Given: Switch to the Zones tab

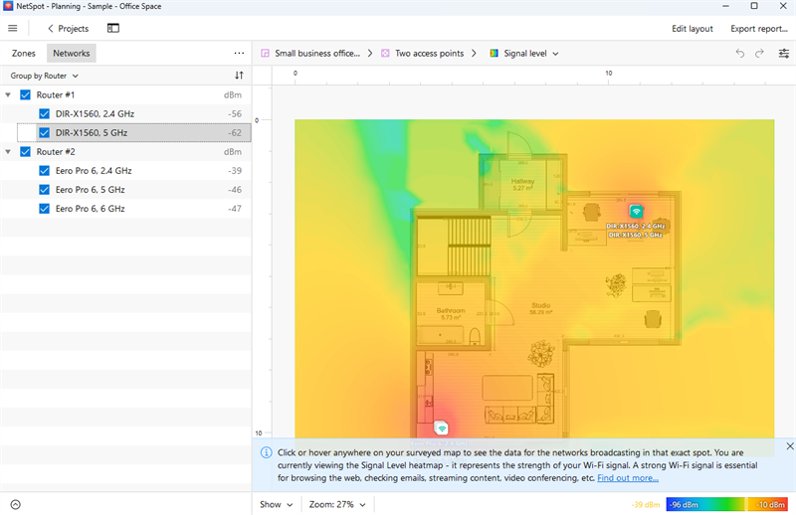Looking at the screenshot, I should [24, 54].
